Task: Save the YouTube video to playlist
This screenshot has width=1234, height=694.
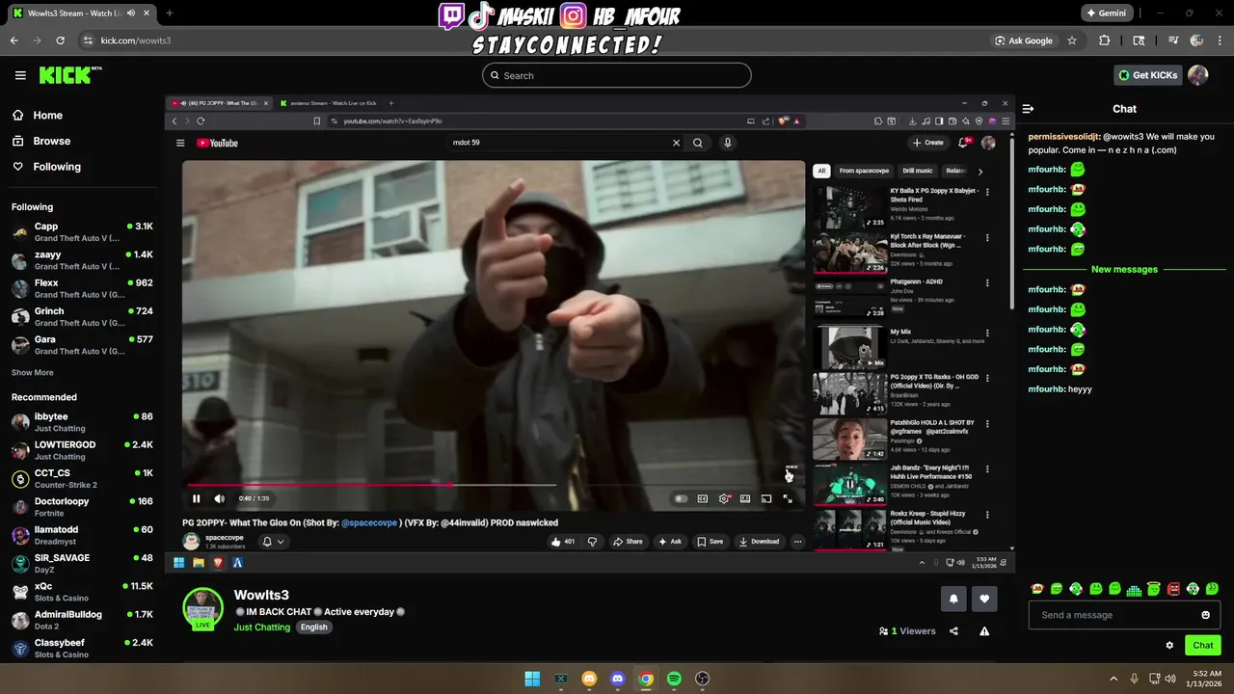Action: tap(711, 542)
